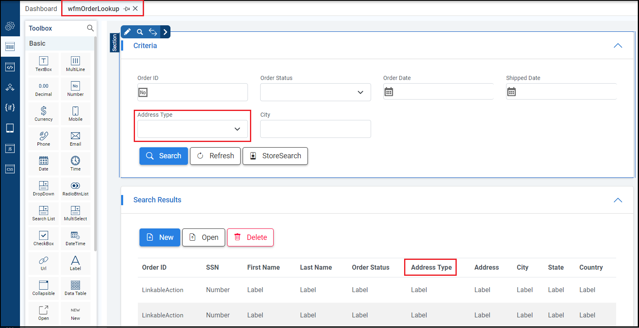Open the tablet device preview icon
The width and height of the screenshot is (639, 328).
(10, 128)
